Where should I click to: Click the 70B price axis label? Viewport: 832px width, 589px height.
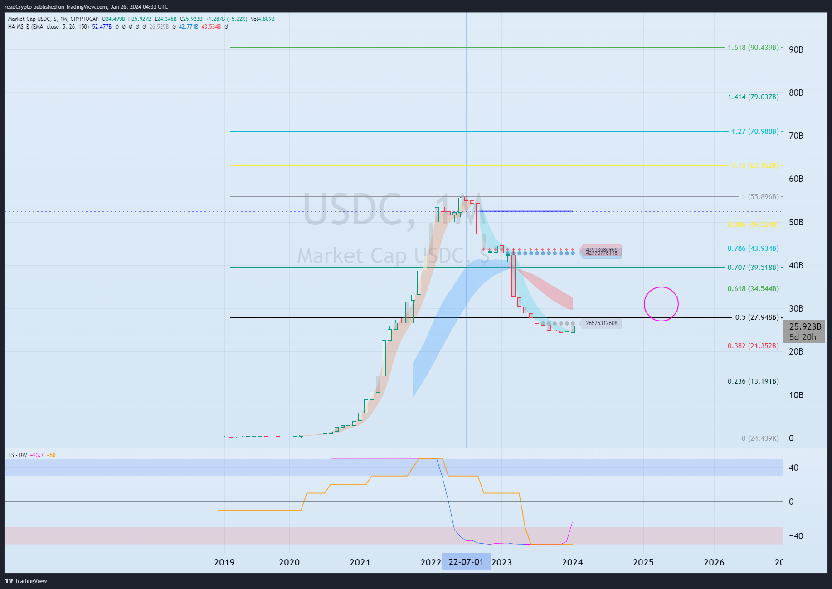[x=796, y=136]
